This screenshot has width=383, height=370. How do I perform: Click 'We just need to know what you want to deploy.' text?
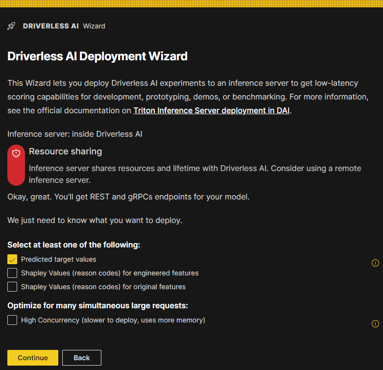click(x=95, y=220)
